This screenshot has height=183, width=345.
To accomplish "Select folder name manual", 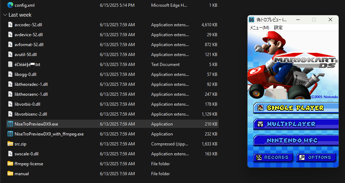I will (x=22, y=173).
